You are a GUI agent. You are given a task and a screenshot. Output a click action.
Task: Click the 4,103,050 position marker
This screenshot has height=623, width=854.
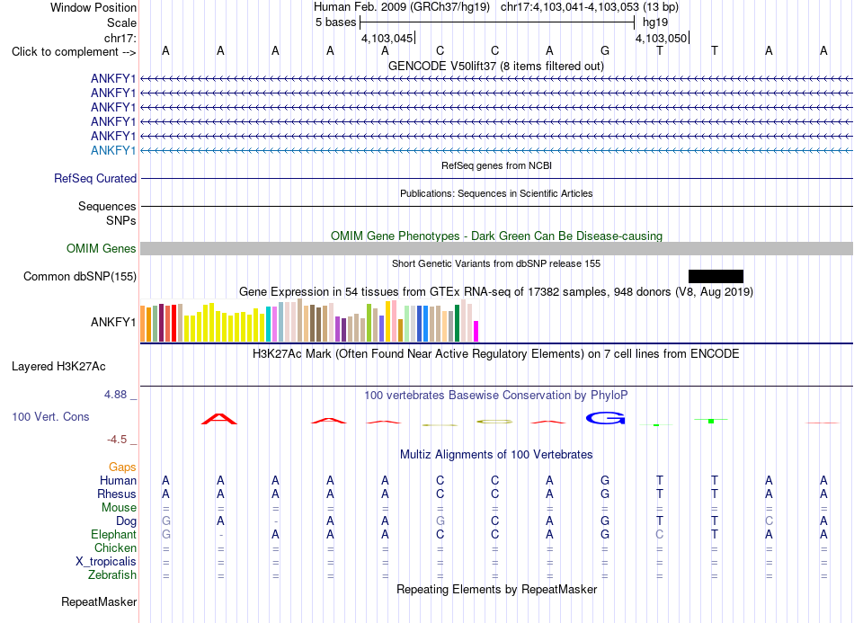point(662,38)
